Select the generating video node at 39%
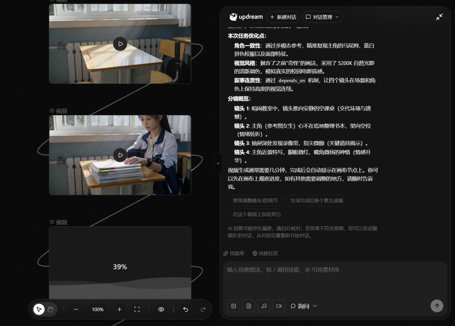The image size is (455, 326). [120, 262]
